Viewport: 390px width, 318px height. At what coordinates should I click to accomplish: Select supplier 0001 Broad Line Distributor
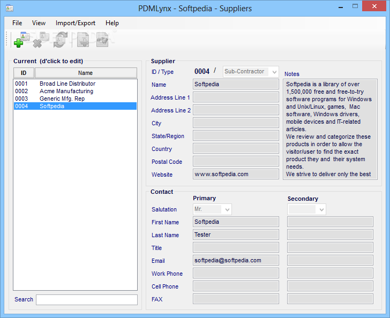coord(75,84)
